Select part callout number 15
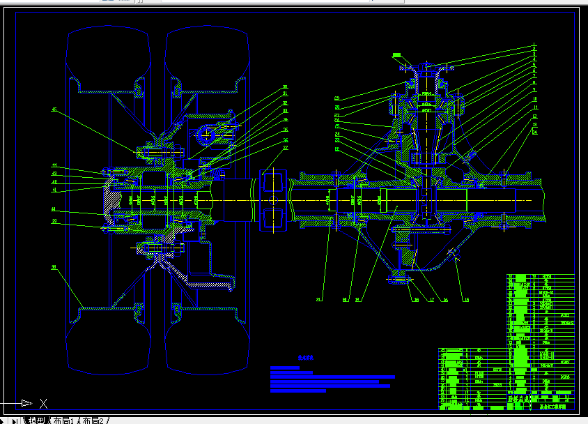 [x=466, y=300]
